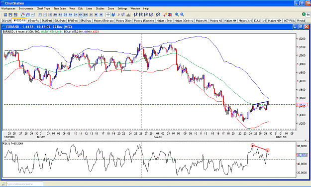311x187 pixels.
Task: Select the candlestick chart type icon
Action: pyautogui.click(x=22, y=14)
